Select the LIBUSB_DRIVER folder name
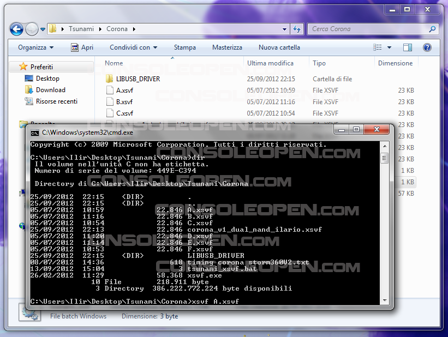The image size is (448, 337). 138,79
